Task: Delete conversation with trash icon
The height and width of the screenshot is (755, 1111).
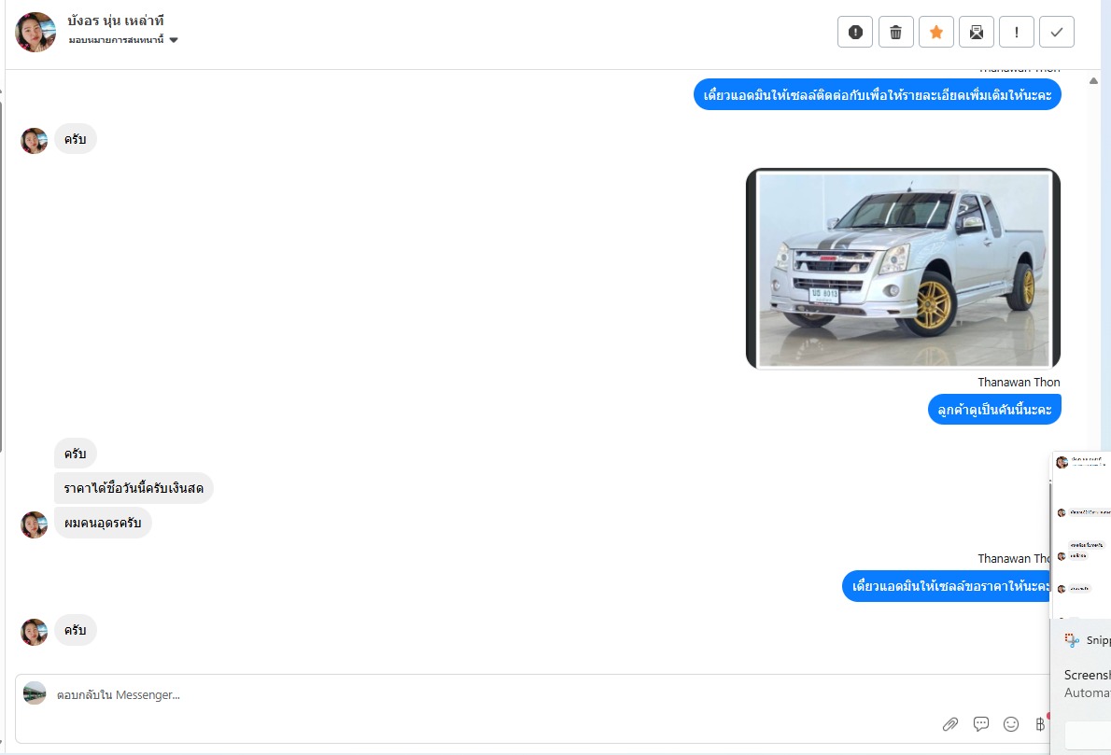Action: coord(895,32)
